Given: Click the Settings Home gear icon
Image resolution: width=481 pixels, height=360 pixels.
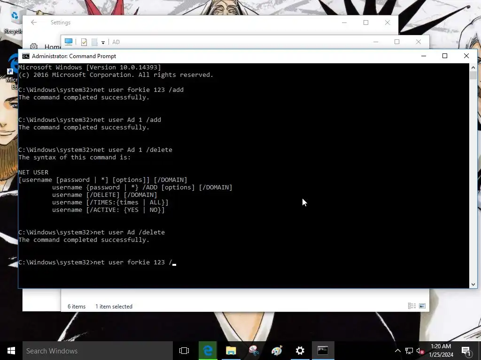Looking at the screenshot, I should (34, 46).
